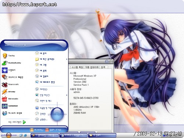The image size is (184, 138).
Task: Open 내 그림 (My Pictures)
Action: click(x=41, y=65)
